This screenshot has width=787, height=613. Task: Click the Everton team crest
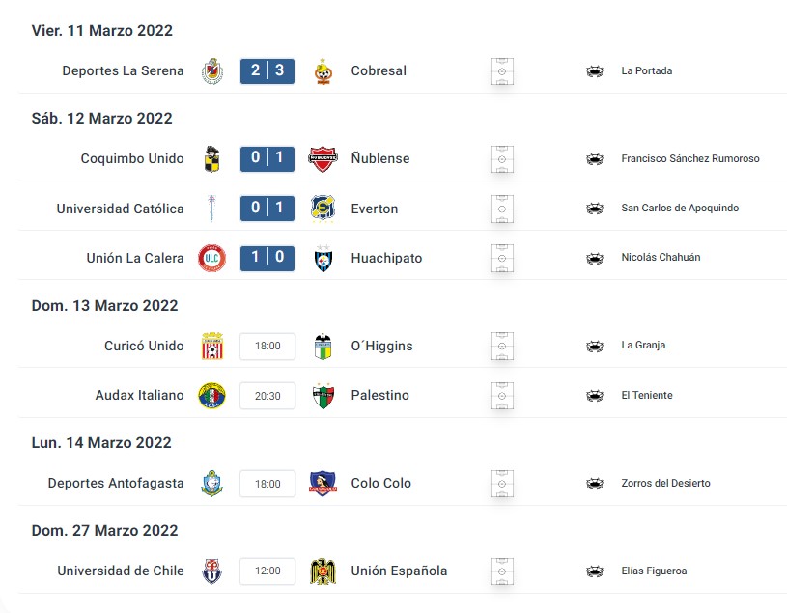pos(323,209)
